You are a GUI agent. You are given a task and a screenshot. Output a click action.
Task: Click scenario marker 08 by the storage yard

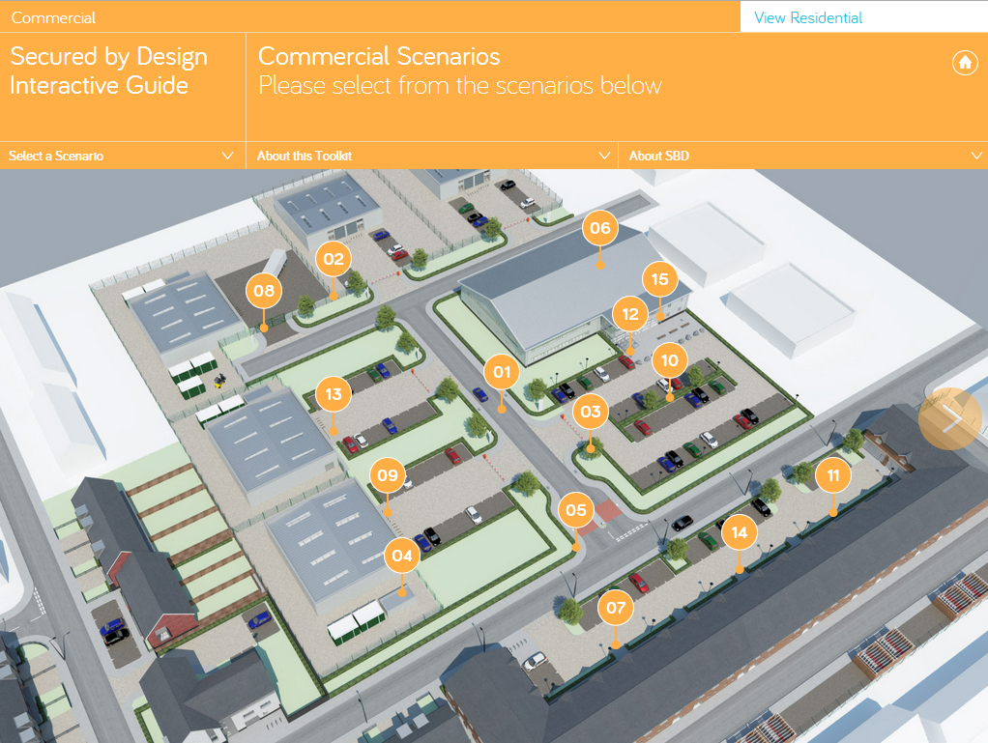263,290
